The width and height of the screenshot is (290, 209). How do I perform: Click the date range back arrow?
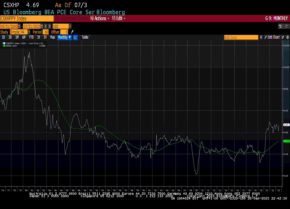pyautogui.click(x=45, y=26)
